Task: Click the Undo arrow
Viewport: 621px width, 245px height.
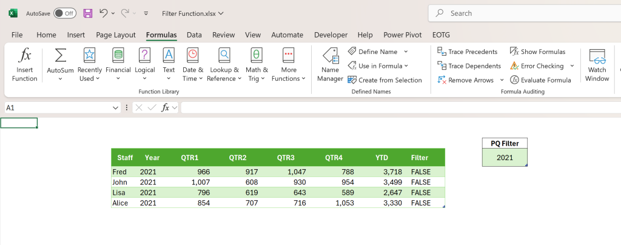Action: (103, 13)
